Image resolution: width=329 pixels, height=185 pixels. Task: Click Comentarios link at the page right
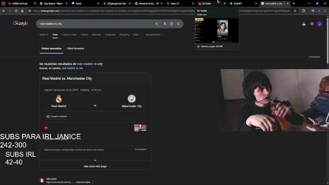pyautogui.click(x=314, y=57)
